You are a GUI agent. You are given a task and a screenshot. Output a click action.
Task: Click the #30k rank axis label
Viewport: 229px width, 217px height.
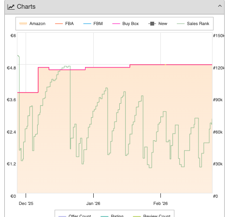tap(217, 164)
